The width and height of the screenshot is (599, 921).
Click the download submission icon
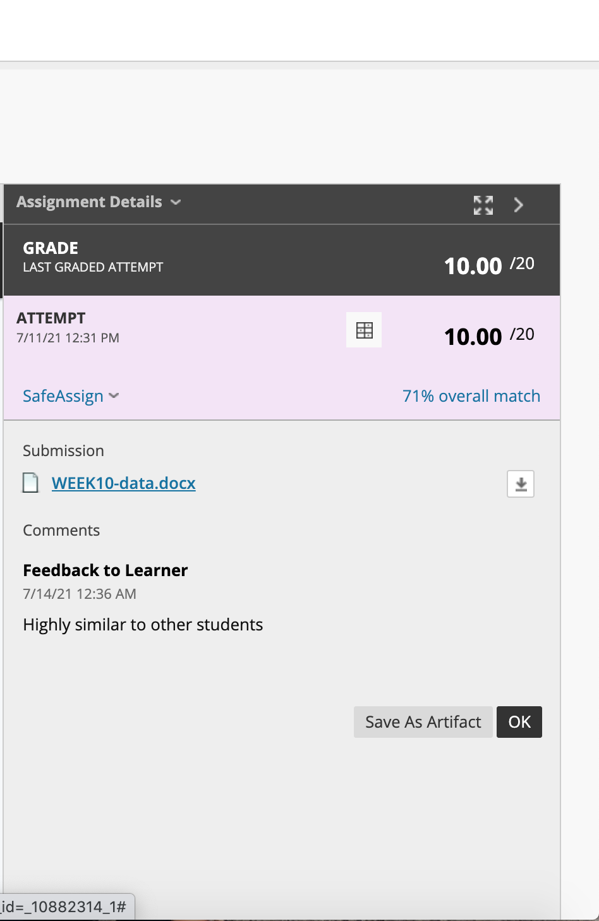(x=521, y=484)
